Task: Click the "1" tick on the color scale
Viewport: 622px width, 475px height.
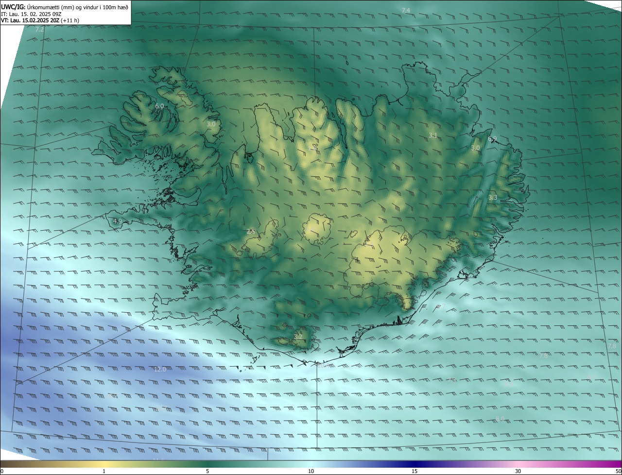Action: point(104,471)
